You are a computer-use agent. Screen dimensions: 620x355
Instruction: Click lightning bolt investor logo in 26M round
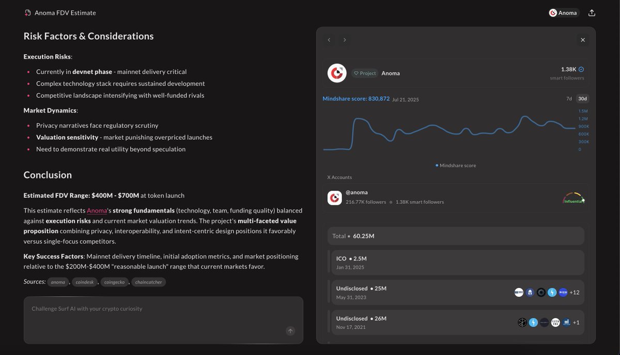[x=533, y=322]
